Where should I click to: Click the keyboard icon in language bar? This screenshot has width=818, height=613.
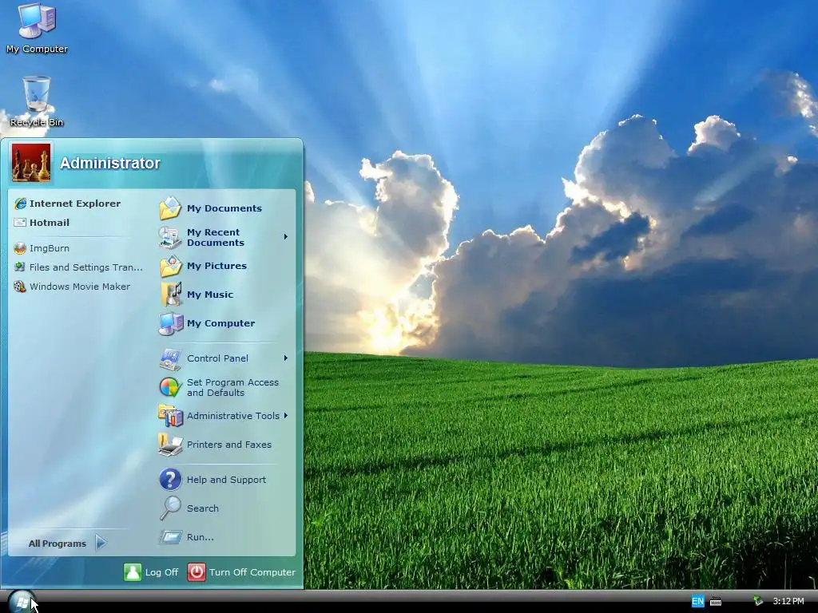click(x=716, y=602)
